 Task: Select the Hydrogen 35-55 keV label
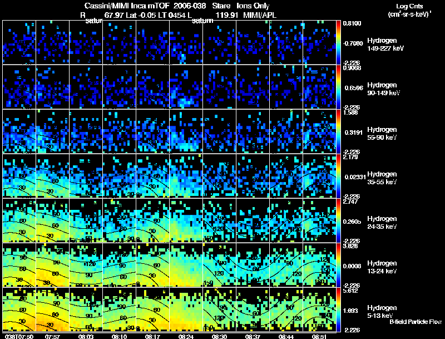382,178
